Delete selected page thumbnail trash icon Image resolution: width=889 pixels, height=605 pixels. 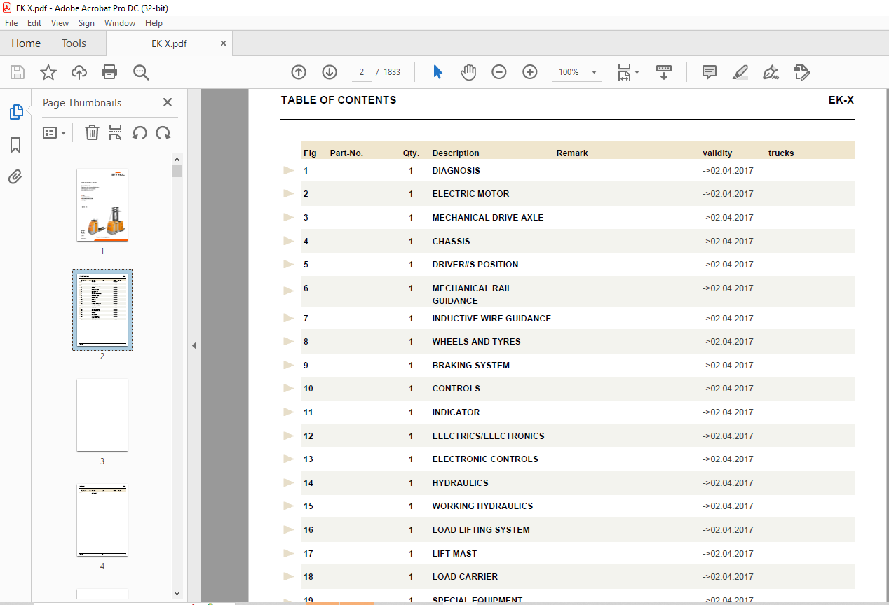92,132
